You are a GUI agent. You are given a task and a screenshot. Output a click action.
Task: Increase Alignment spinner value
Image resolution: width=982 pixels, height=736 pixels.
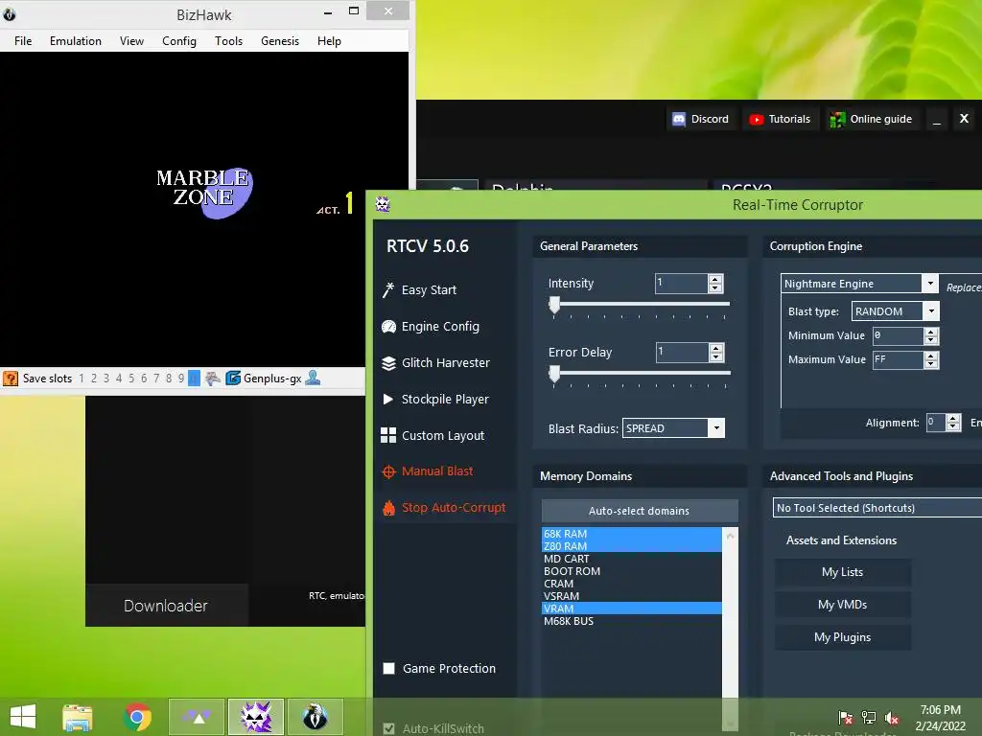[953, 418]
